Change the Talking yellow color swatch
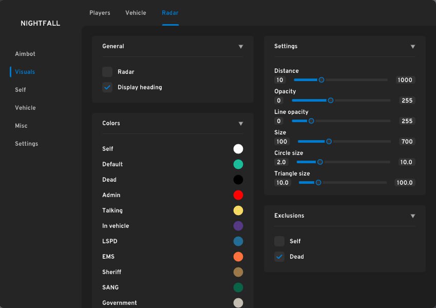436x308 pixels. pyautogui.click(x=238, y=210)
